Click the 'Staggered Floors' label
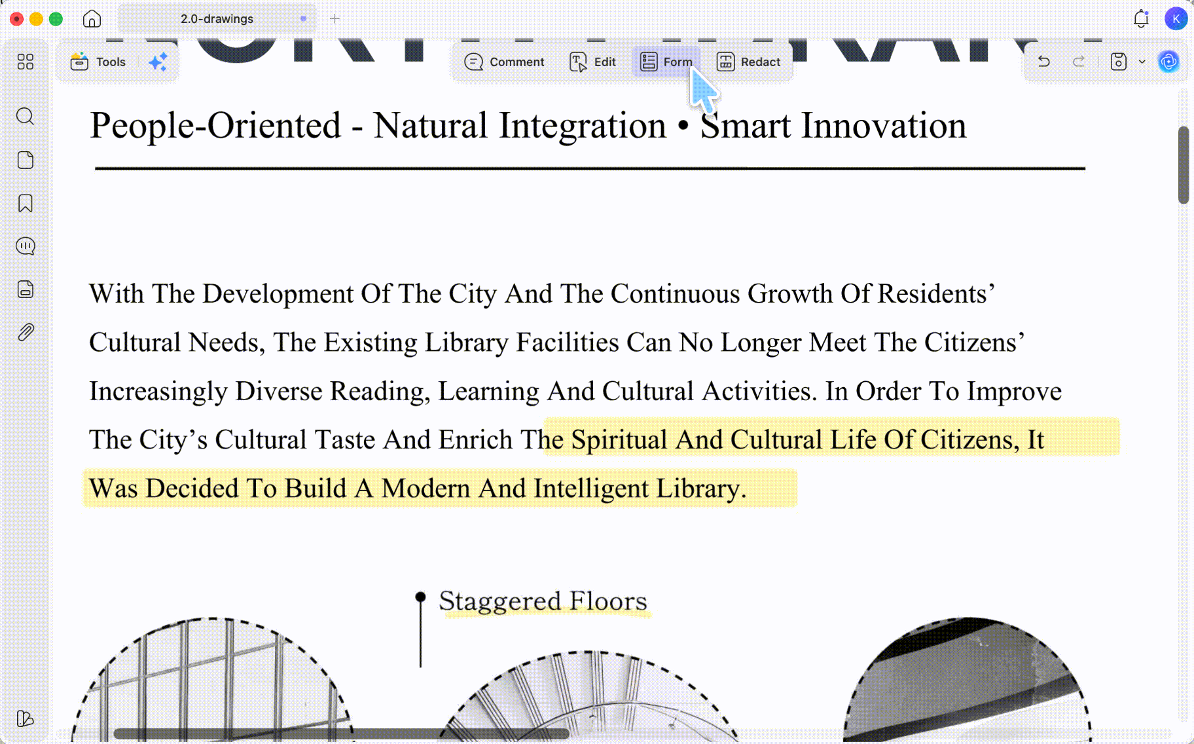1194x744 pixels. pyautogui.click(x=543, y=601)
